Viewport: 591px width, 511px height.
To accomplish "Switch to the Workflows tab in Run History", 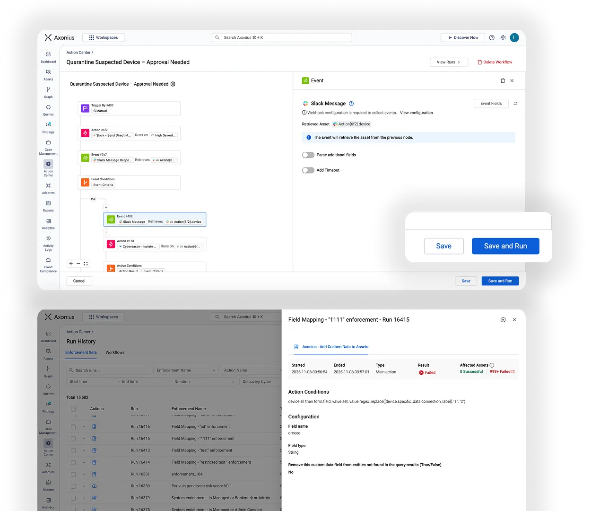I will click(115, 352).
